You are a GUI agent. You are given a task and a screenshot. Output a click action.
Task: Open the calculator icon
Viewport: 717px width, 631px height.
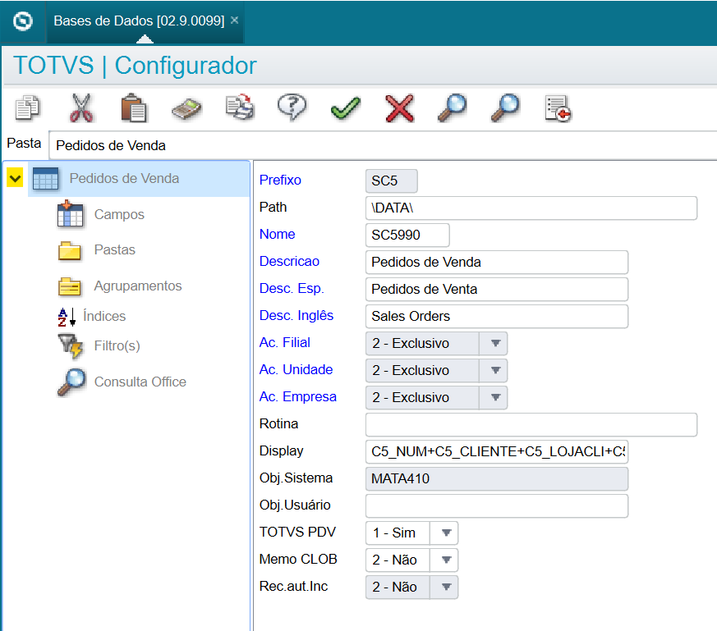[x=186, y=109]
